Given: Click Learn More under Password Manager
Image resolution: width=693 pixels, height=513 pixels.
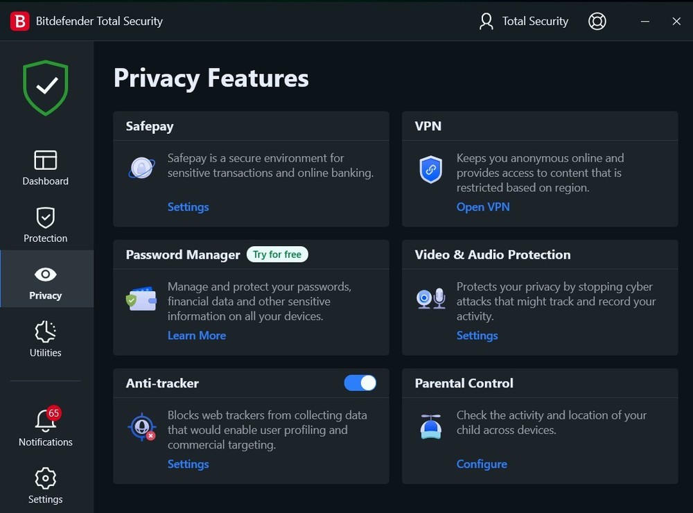Looking at the screenshot, I should click(x=197, y=335).
